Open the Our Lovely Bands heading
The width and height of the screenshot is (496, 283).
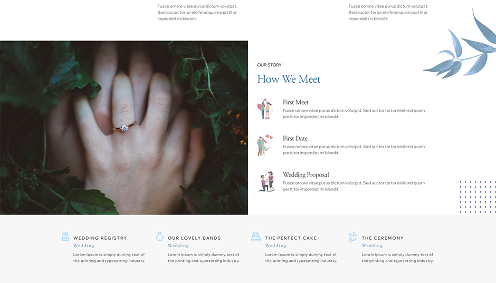pos(194,238)
